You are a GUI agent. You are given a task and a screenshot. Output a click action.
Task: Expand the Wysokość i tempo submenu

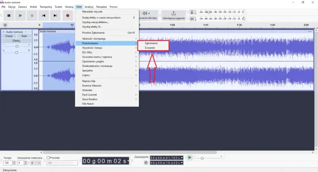(107, 48)
